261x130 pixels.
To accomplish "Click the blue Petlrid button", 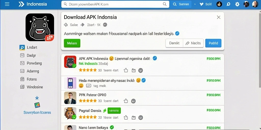I will pos(213,43).
